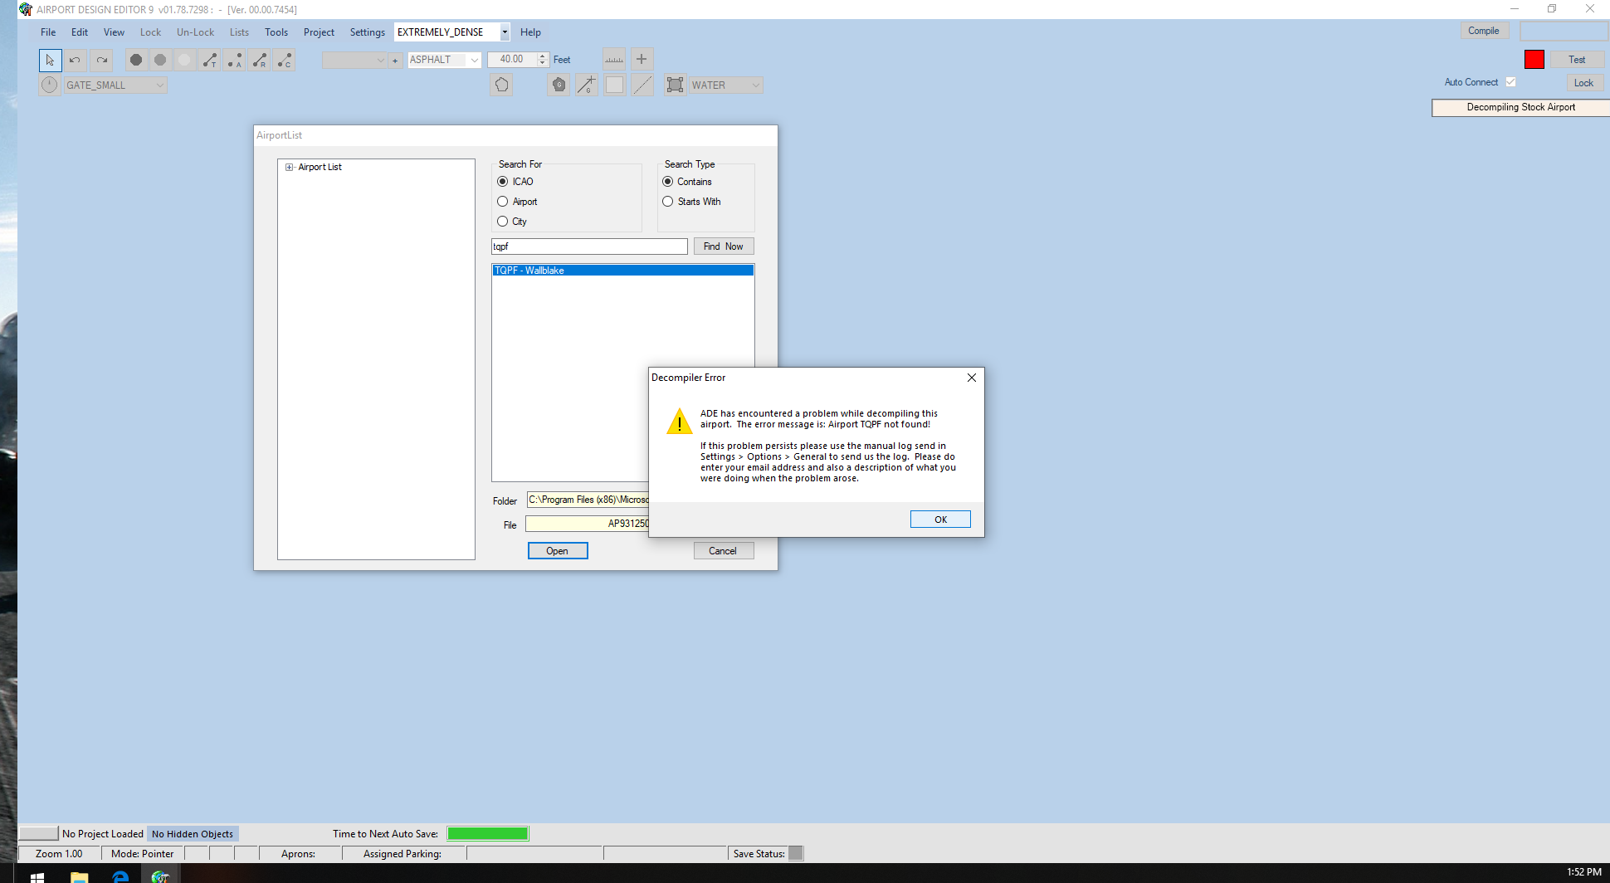Click the Redo arrow icon
1610x883 pixels.
click(x=101, y=60)
